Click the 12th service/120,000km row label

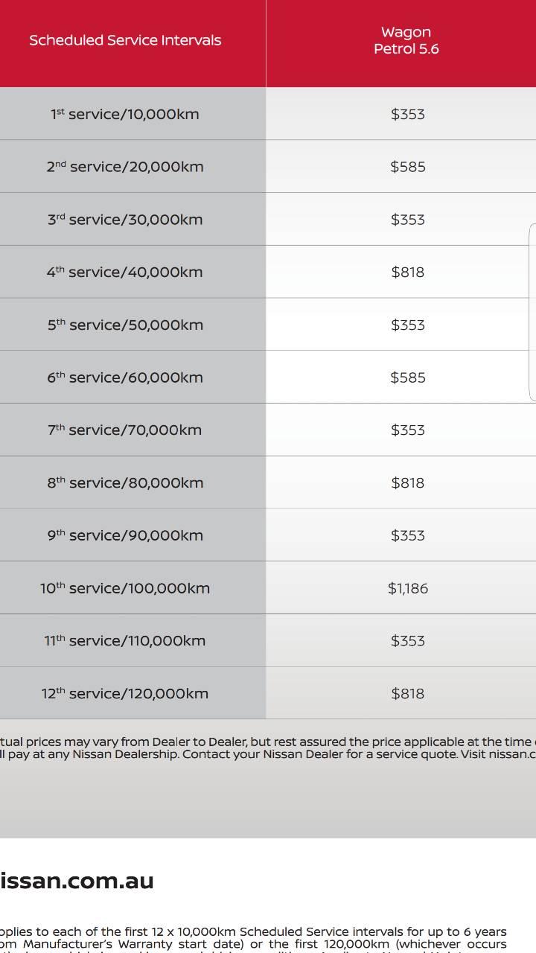[125, 693]
